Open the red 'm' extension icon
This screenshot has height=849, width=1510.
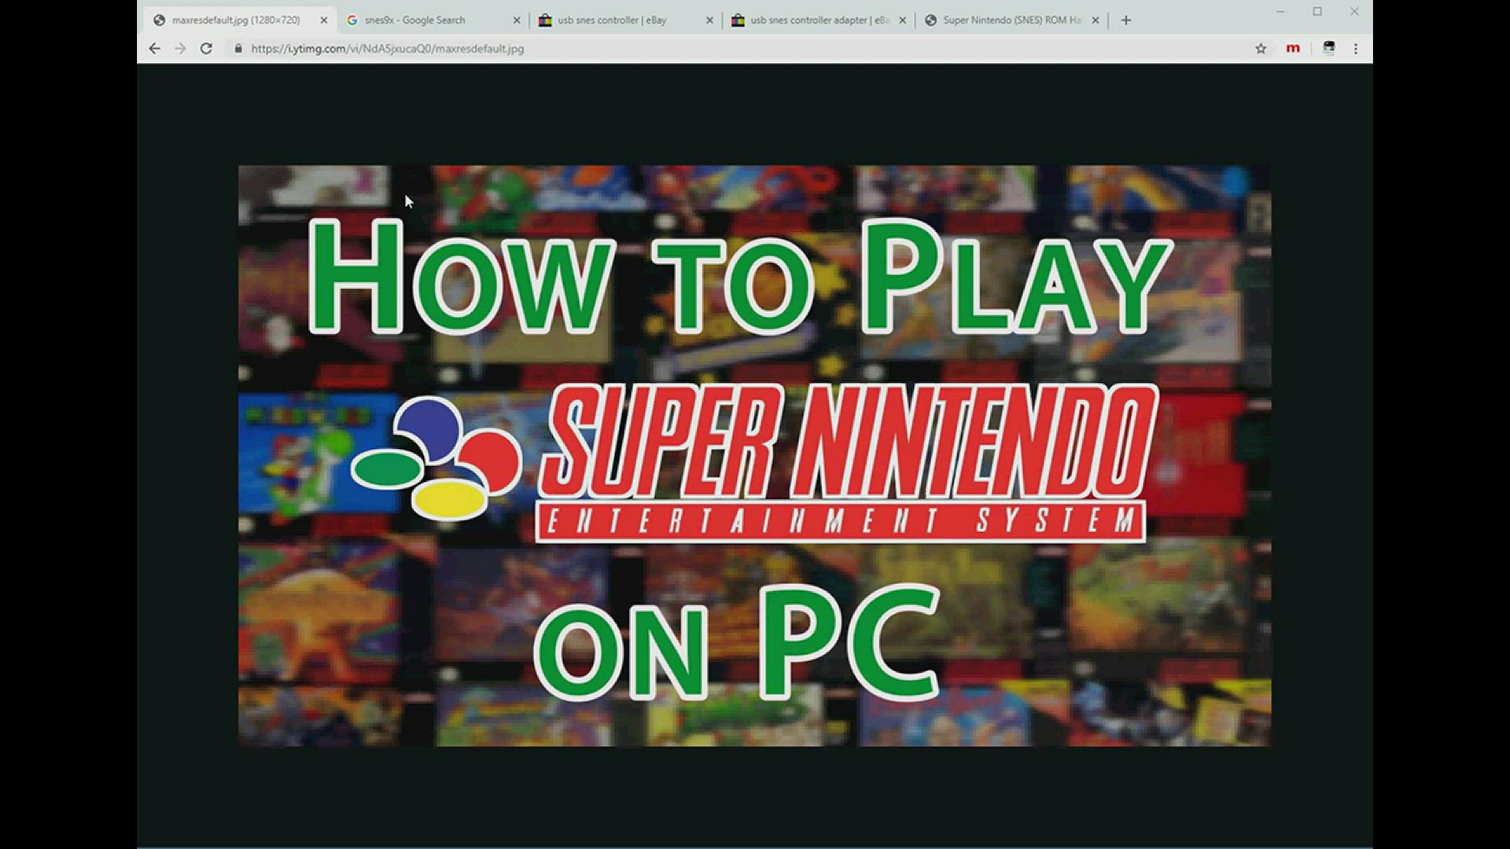(1293, 49)
